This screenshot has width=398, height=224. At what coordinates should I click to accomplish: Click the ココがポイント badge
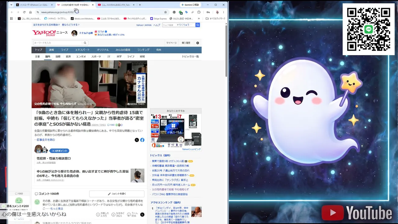point(59,151)
